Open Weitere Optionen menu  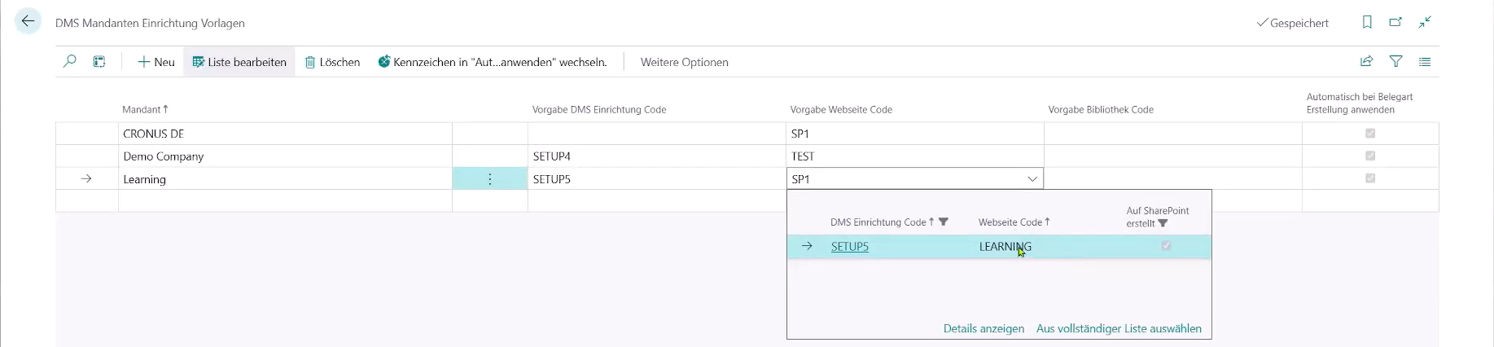684,62
